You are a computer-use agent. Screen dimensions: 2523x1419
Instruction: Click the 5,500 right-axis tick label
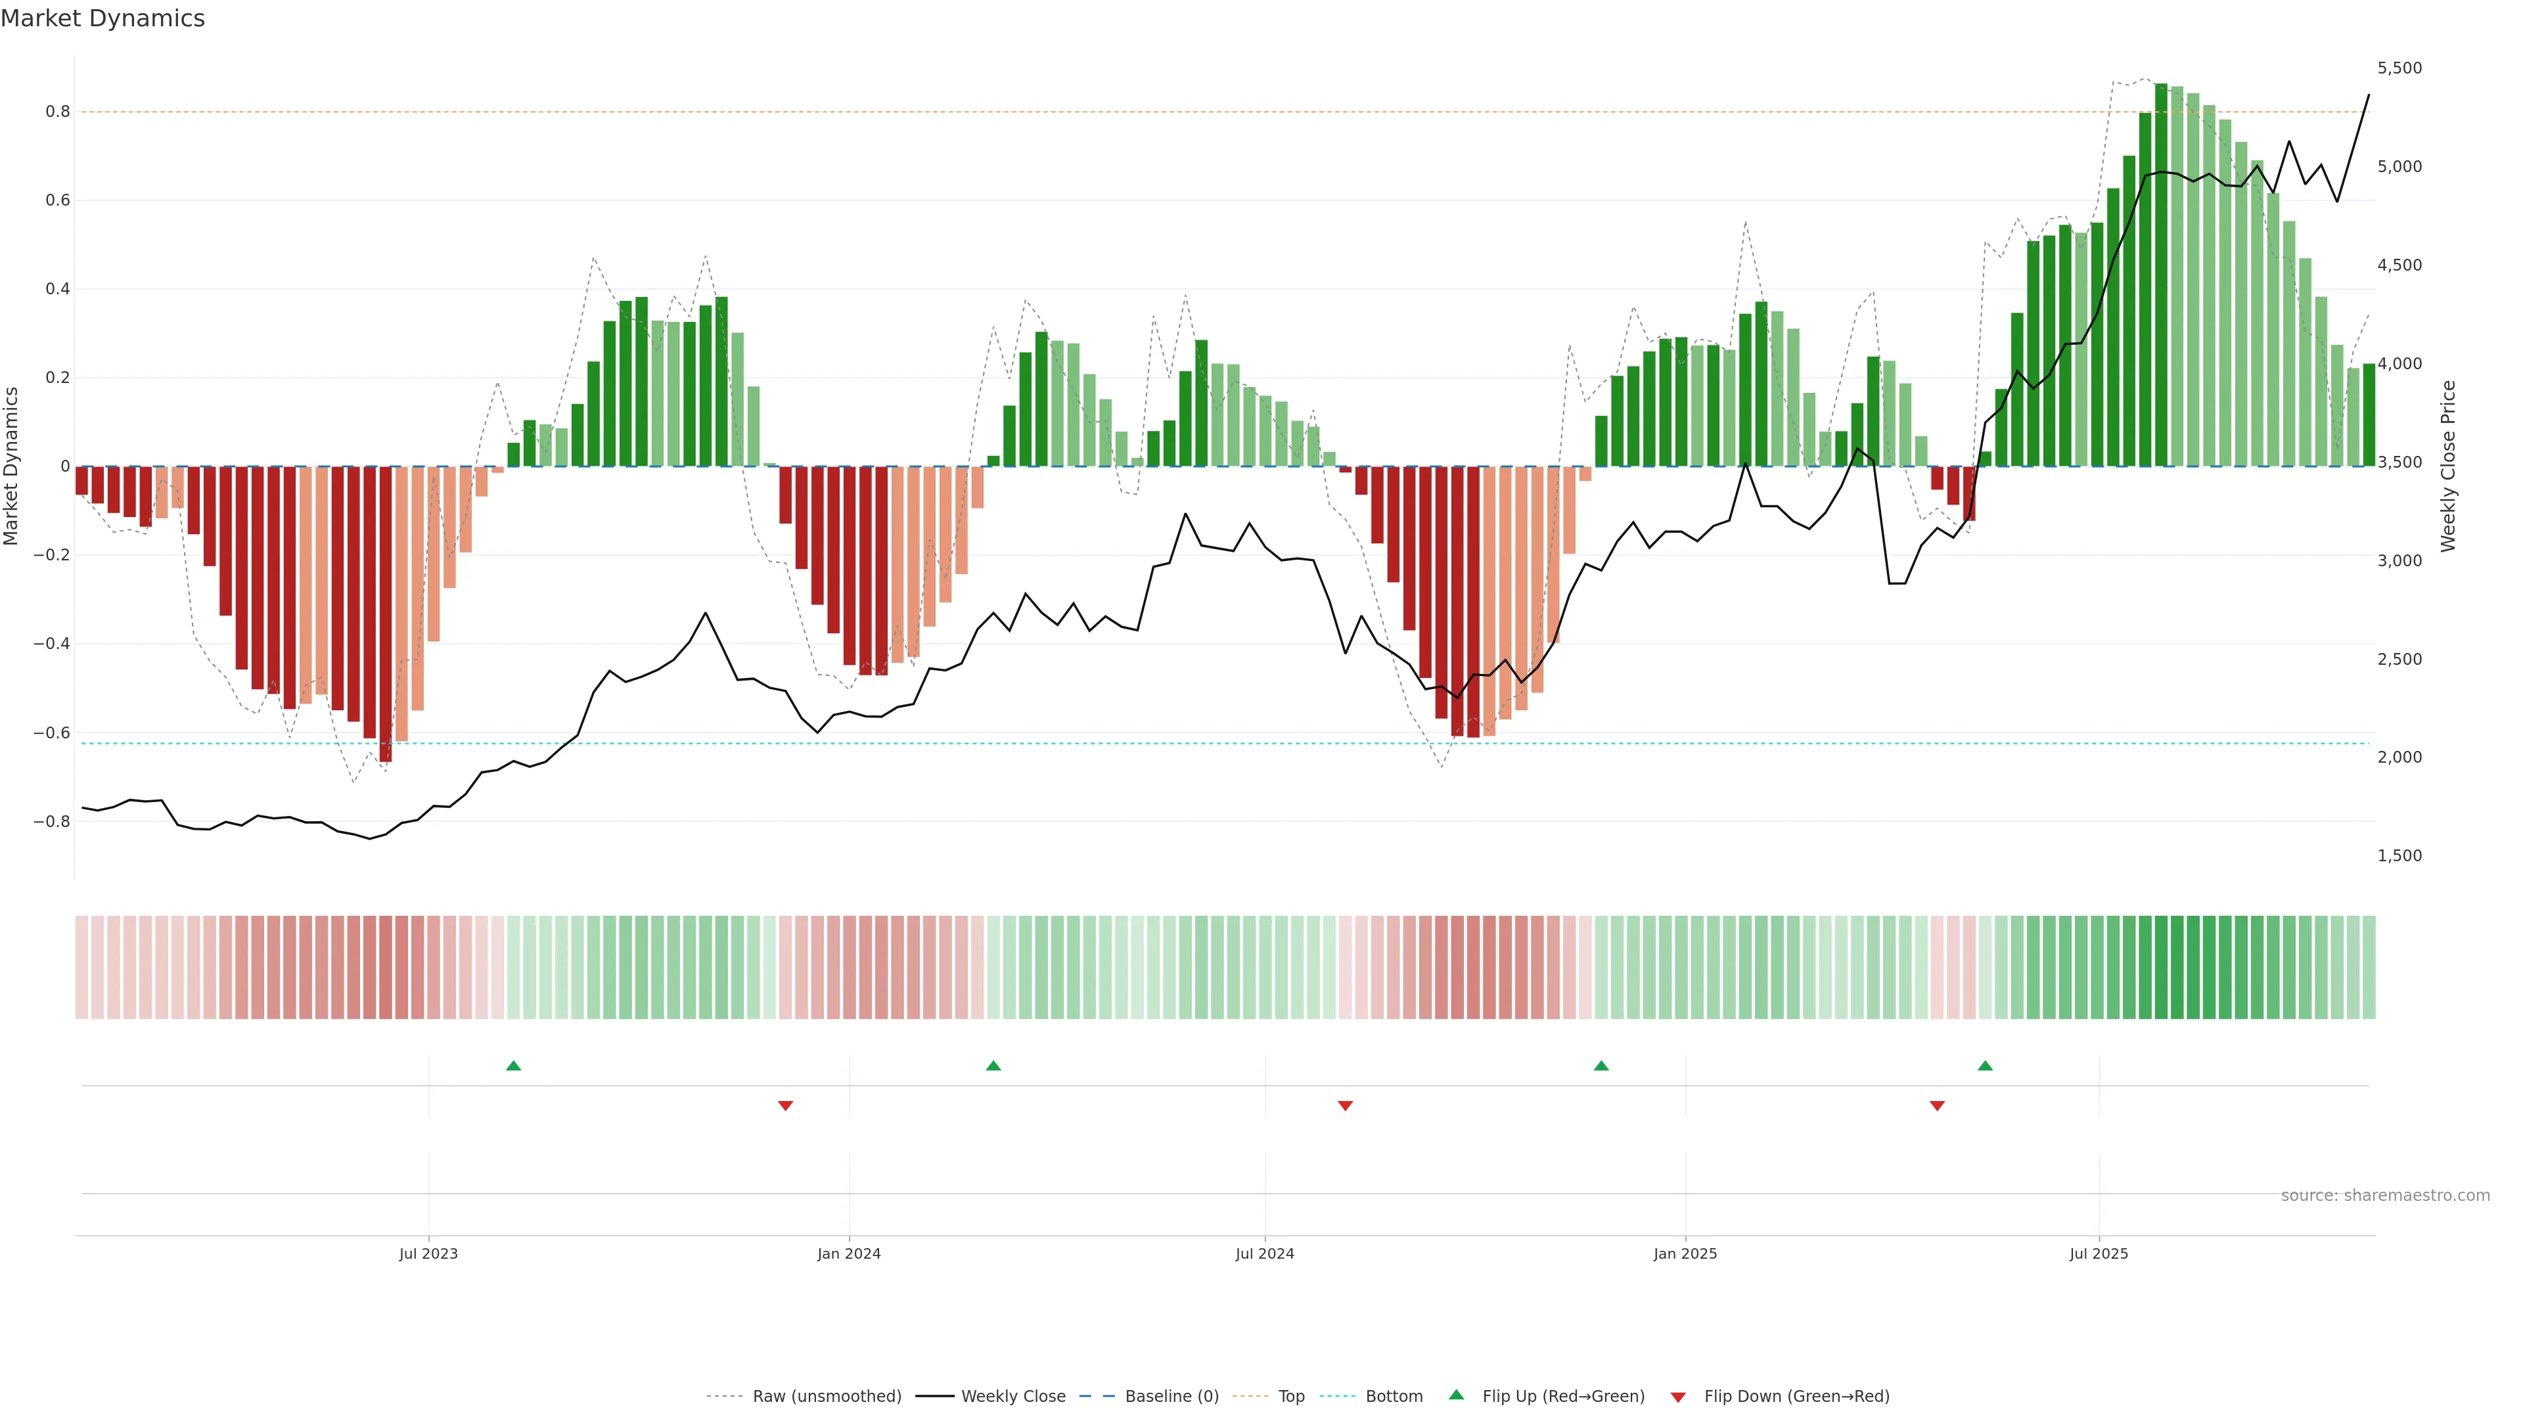pos(2399,68)
